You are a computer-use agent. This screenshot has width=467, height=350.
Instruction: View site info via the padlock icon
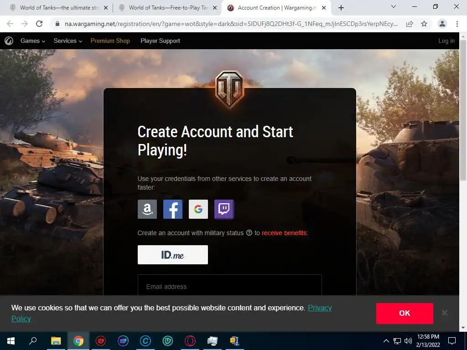[x=57, y=24]
